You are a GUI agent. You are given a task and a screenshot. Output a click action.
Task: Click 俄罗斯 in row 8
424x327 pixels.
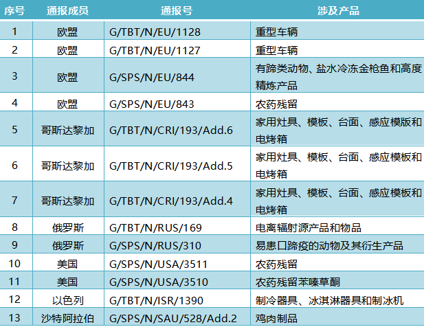[x=68, y=228]
